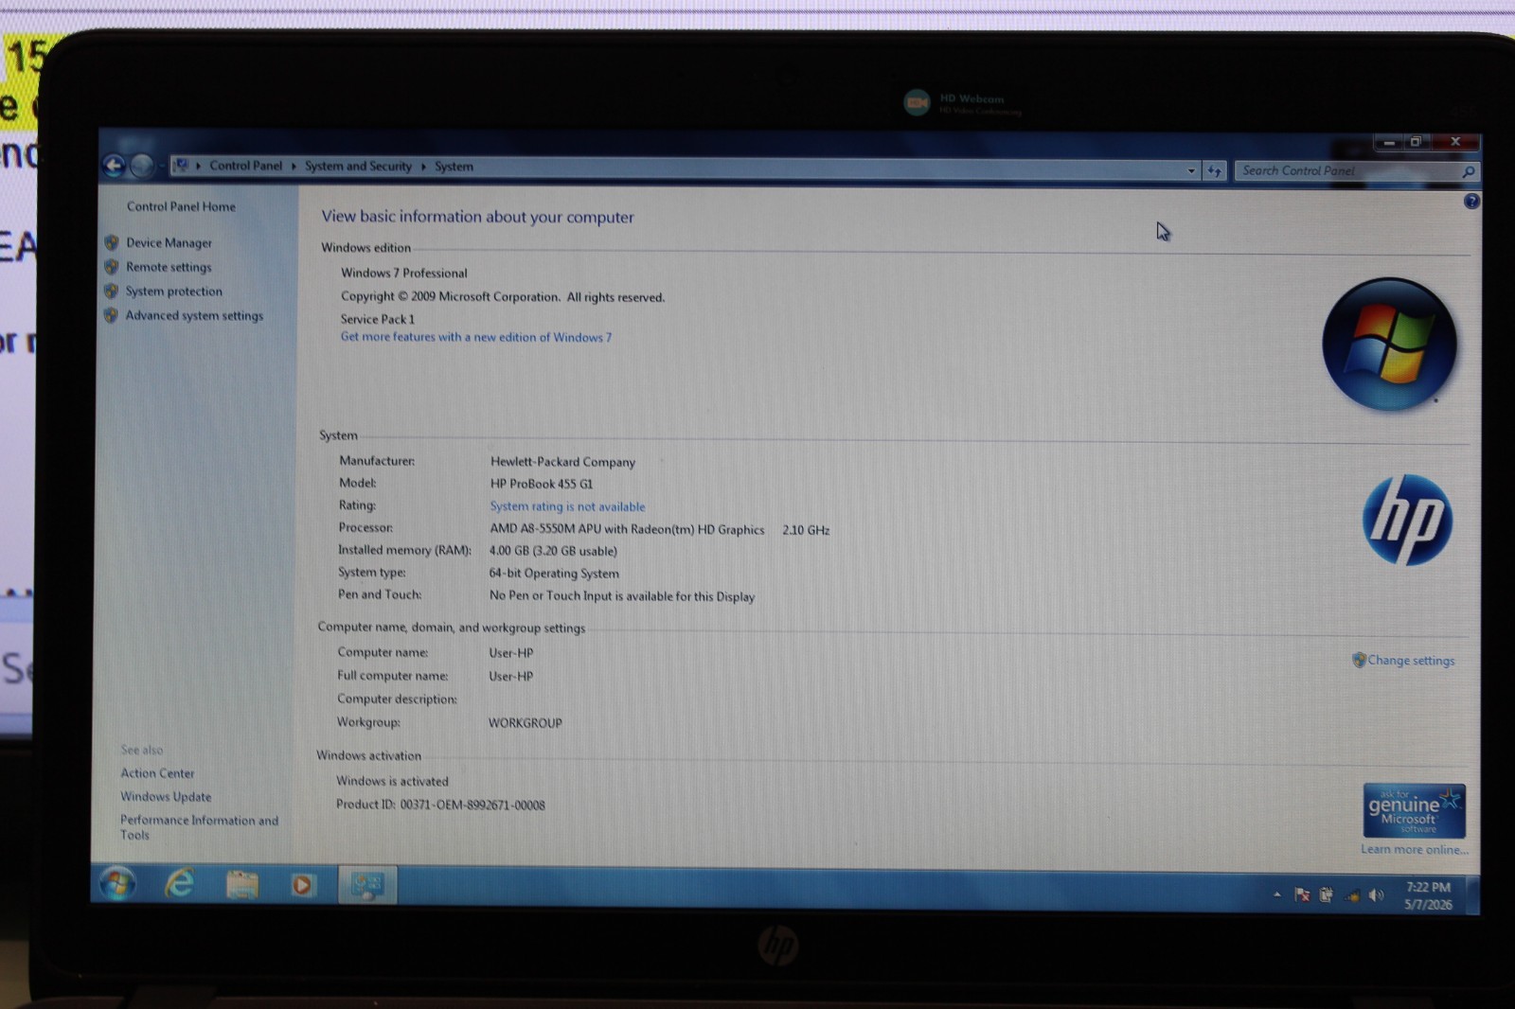Open Advanced system settings link
Image resolution: width=1515 pixels, height=1009 pixels.
point(194,316)
